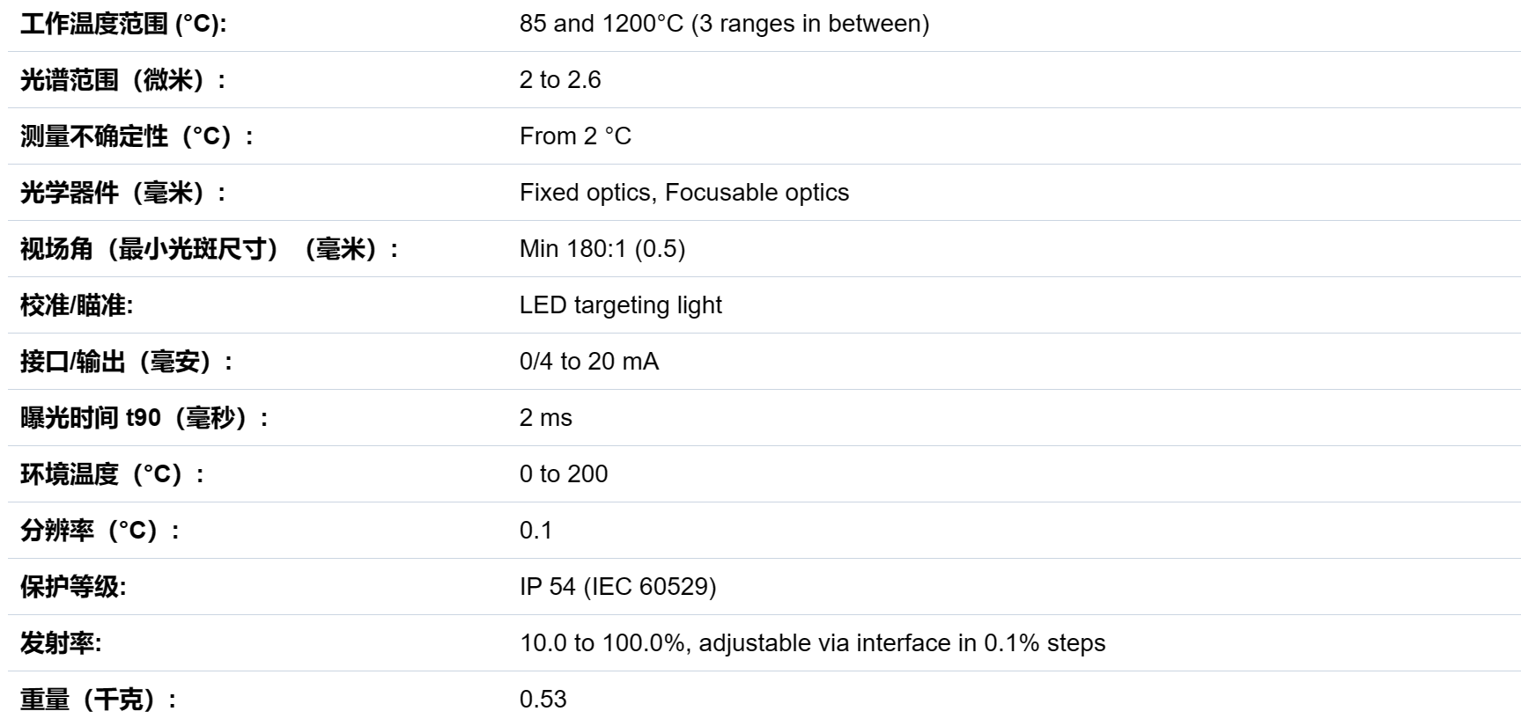Screen dimensions: 1521x726
Task: Click the 2 ms value
Action: click(546, 418)
